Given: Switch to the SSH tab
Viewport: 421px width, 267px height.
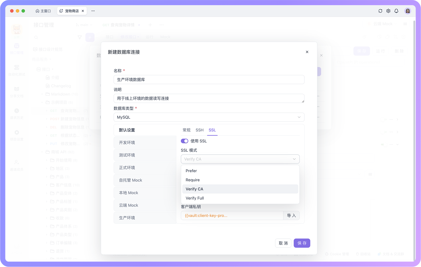Looking at the screenshot, I should 200,130.
